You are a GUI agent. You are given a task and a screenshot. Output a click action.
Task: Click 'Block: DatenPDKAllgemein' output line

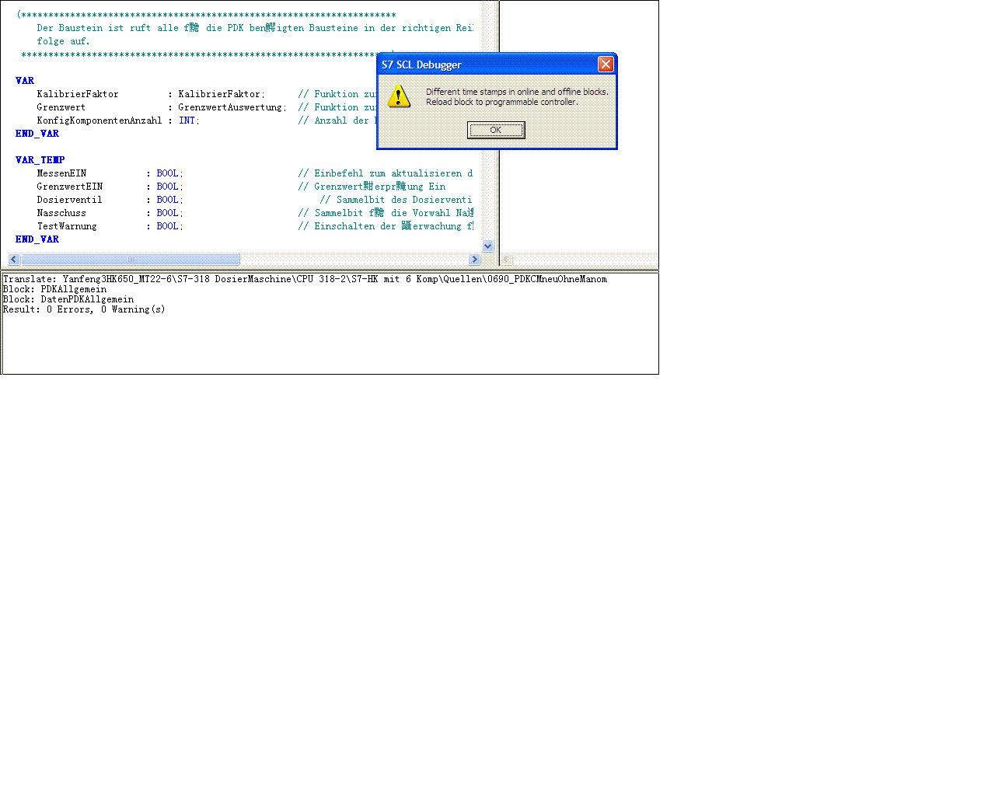click(68, 299)
